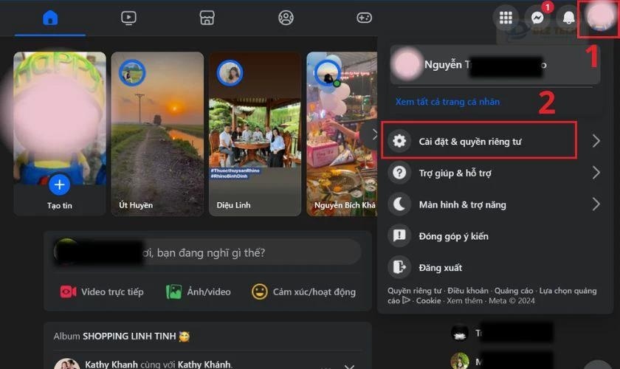Click the Ảnh/video post button
The image size is (620, 369).
[199, 292]
